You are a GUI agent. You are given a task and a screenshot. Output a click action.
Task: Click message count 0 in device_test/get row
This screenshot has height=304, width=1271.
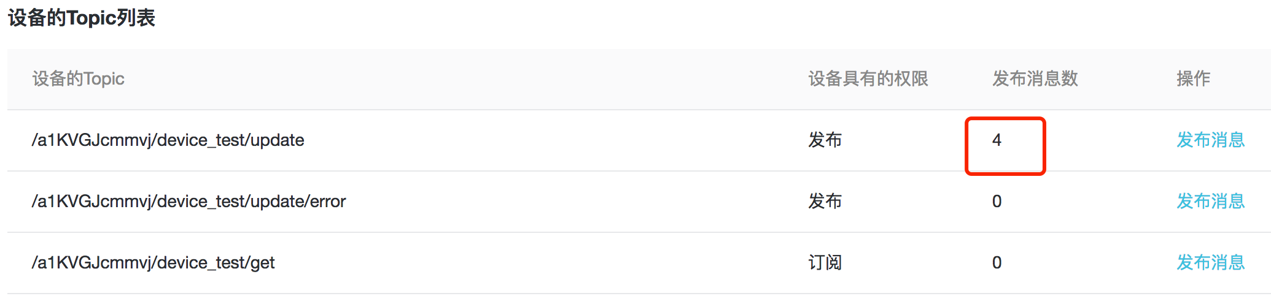point(997,263)
